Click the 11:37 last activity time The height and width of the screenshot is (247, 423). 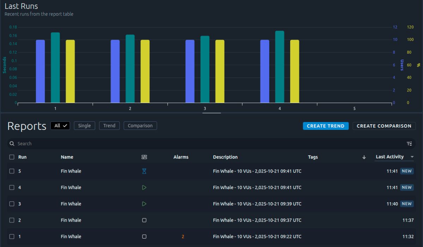[408, 220]
